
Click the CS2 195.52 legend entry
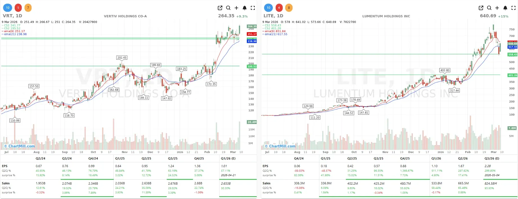(x=11, y=28)
